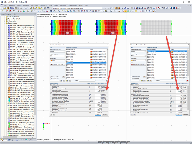Viewport: 192px width, 144px height.
Task: Click clear search X in right material dialog
Action: coord(187,80)
